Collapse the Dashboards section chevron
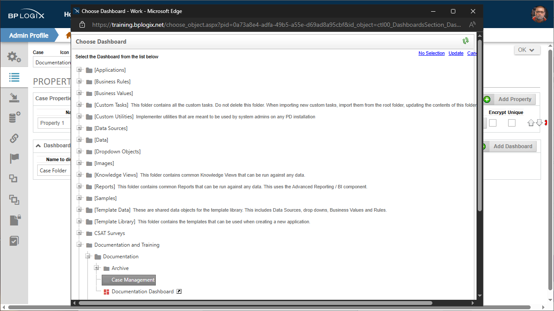This screenshot has width=554, height=311. coord(39,146)
